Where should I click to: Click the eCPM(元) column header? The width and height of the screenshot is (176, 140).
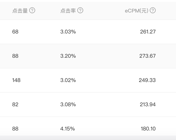click(x=137, y=11)
